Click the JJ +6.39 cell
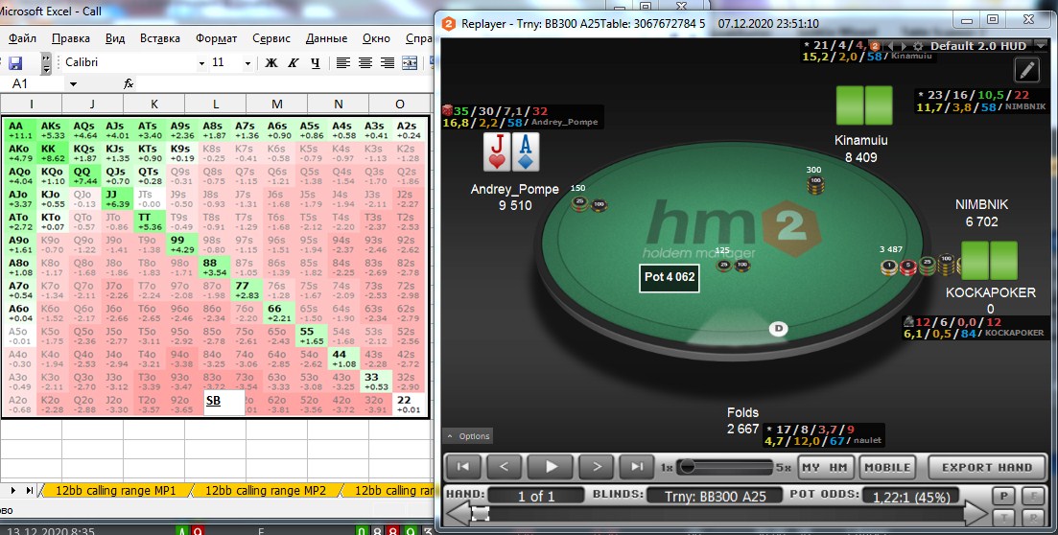1058x535 pixels. coord(117,199)
